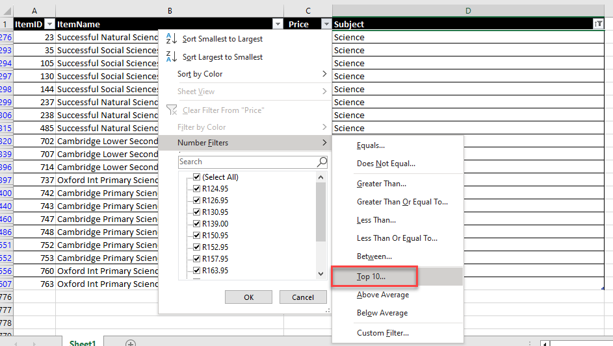The width and height of the screenshot is (613, 346).
Task: Click the add new sheet plus icon
Action: tap(131, 343)
